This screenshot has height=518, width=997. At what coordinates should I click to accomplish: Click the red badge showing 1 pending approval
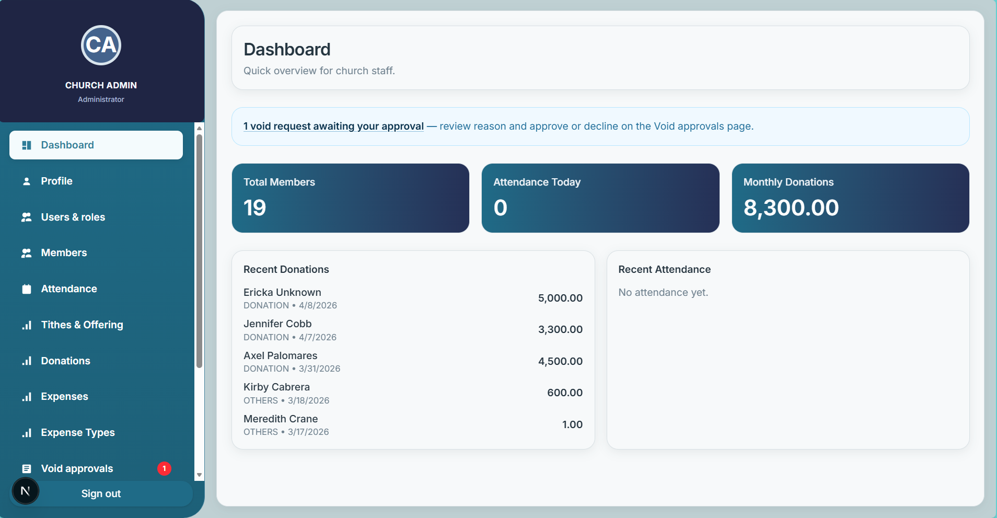click(165, 468)
